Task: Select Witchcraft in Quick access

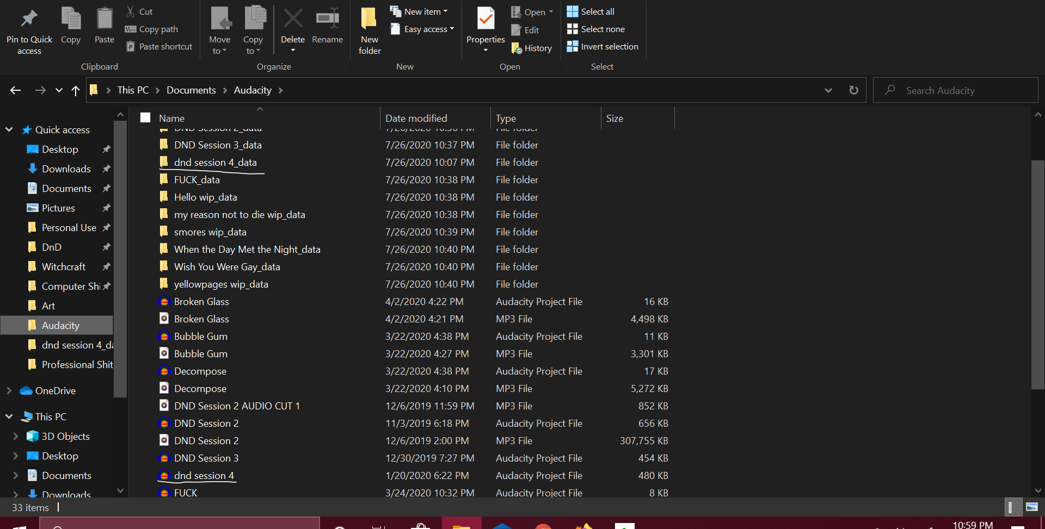Action: [x=64, y=266]
